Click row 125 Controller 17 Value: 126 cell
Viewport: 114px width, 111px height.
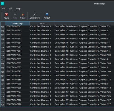click(83, 92)
